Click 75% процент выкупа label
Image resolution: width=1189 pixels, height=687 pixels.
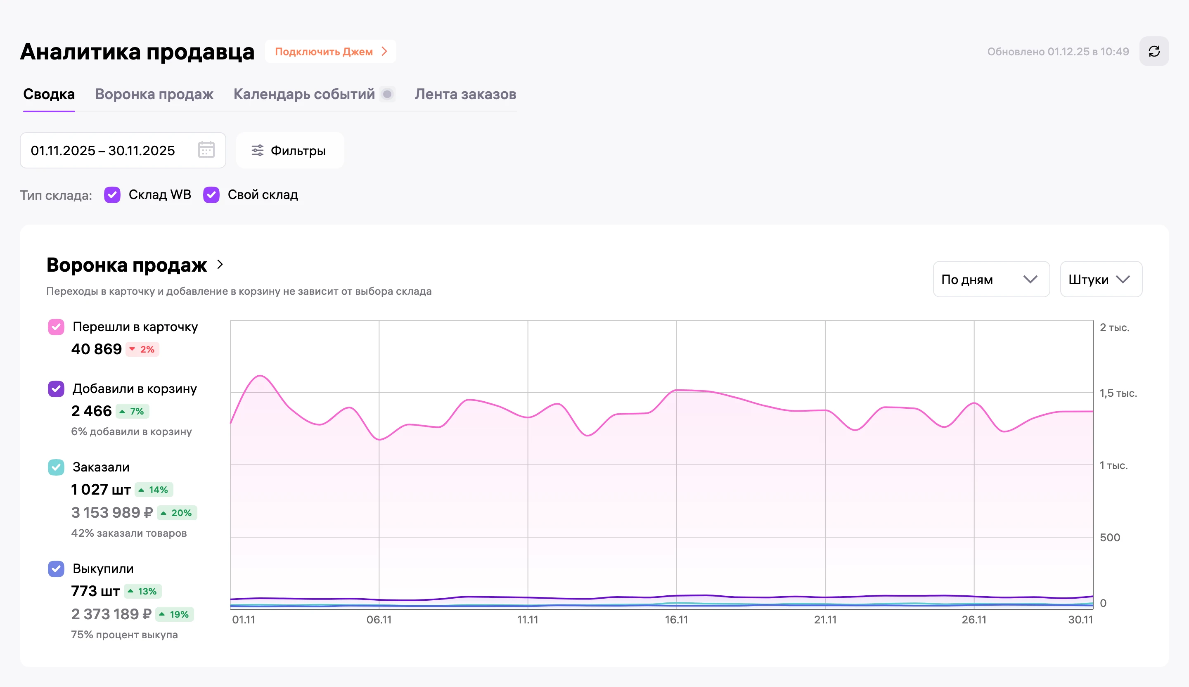125,635
